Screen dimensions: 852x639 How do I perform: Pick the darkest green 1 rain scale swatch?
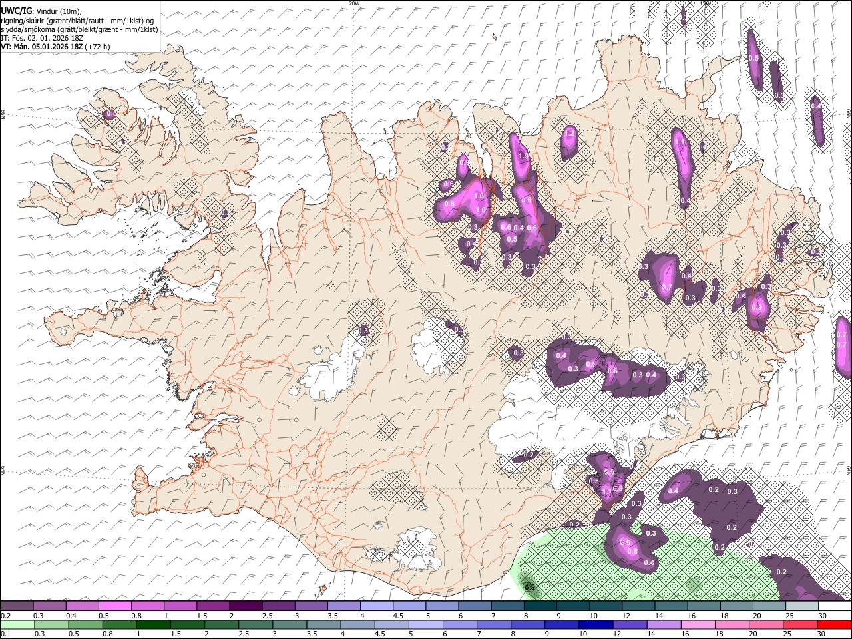pyautogui.click(x=153, y=625)
